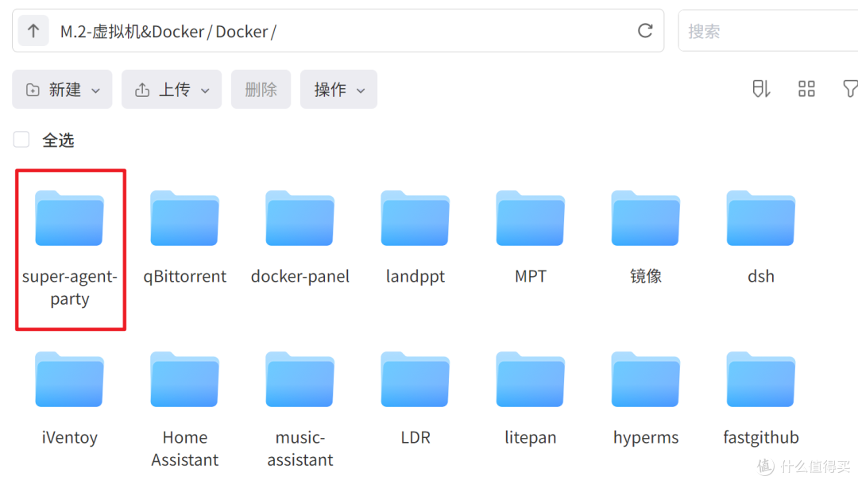Open the filter funnel icon

pyautogui.click(x=850, y=89)
